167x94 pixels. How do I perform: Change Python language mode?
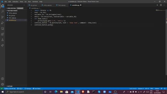point(157,89)
